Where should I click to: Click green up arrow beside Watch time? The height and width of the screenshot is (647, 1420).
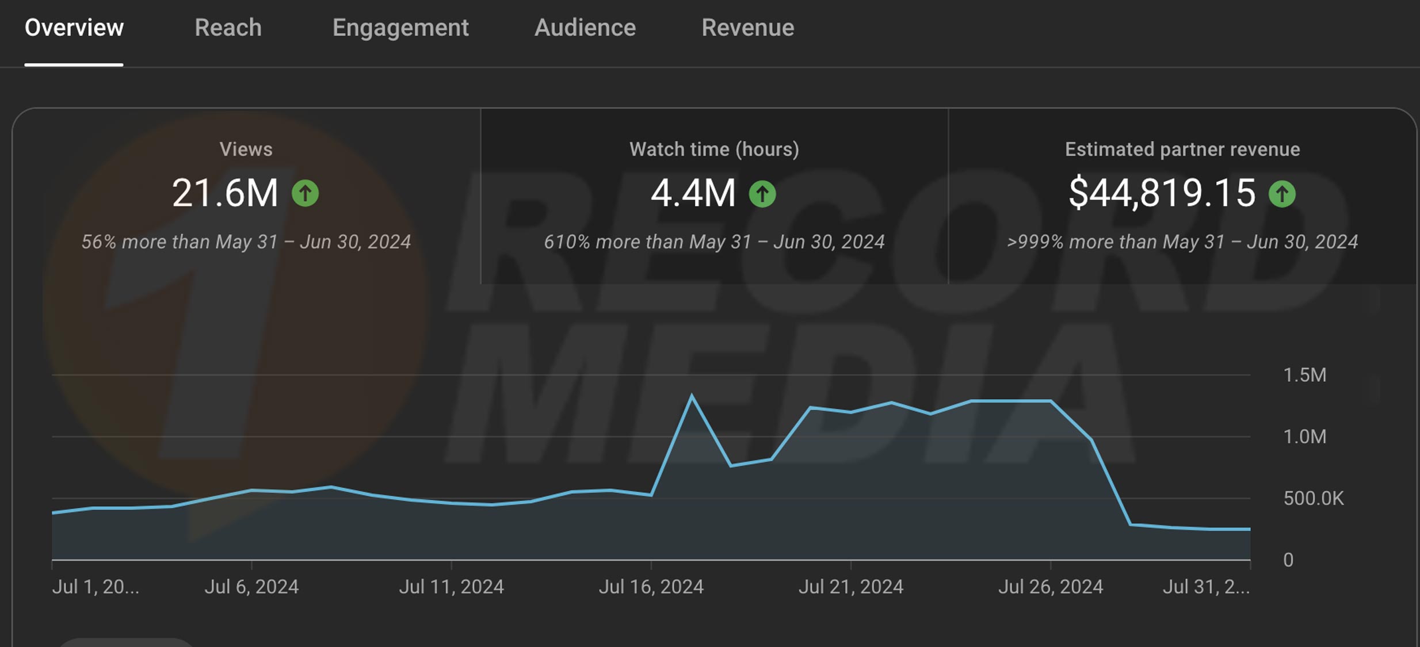(762, 194)
